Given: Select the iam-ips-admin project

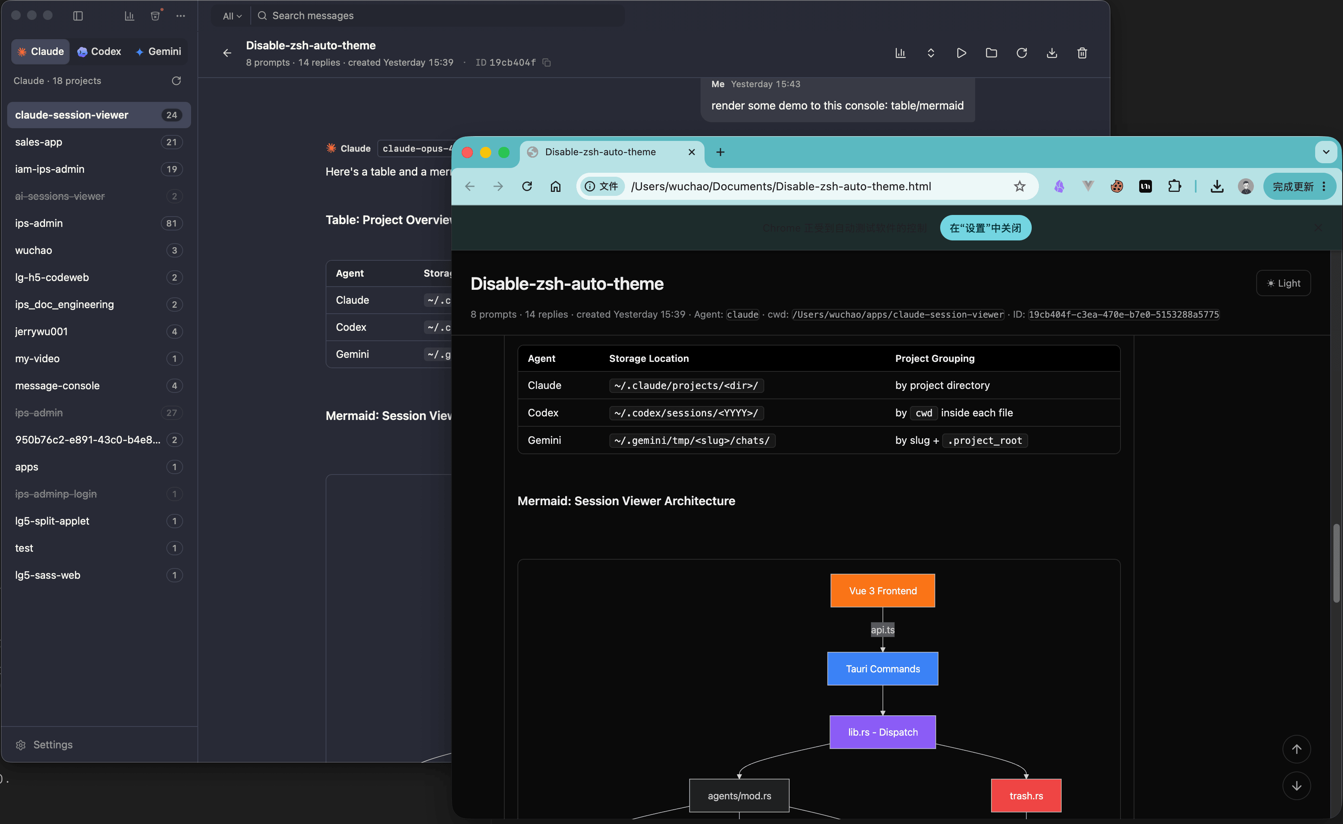Looking at the screenshot, I should 99,169.
